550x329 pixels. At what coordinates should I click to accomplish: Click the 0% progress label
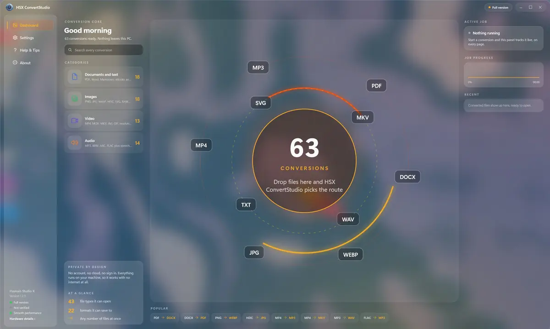[x=470, y=82]
